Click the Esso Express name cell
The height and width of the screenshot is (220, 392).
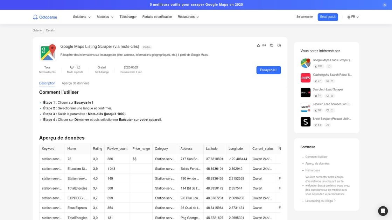[77, 208]
